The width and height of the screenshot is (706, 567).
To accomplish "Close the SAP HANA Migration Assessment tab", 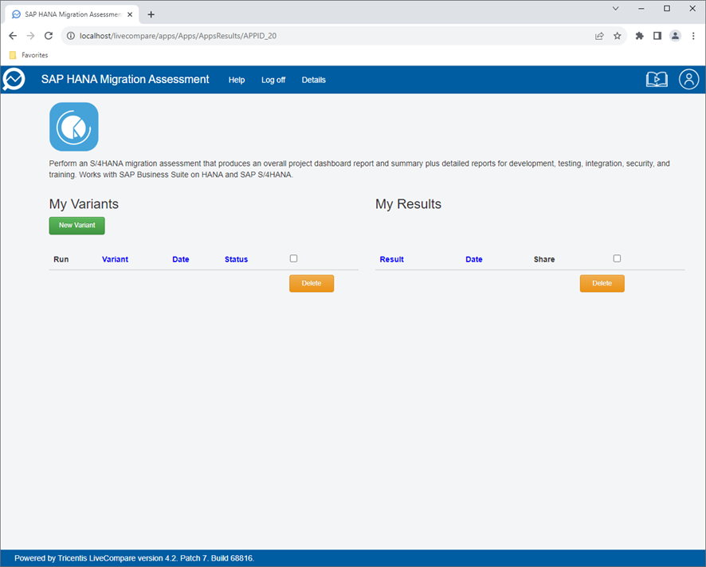I will (x=130, y=14).
